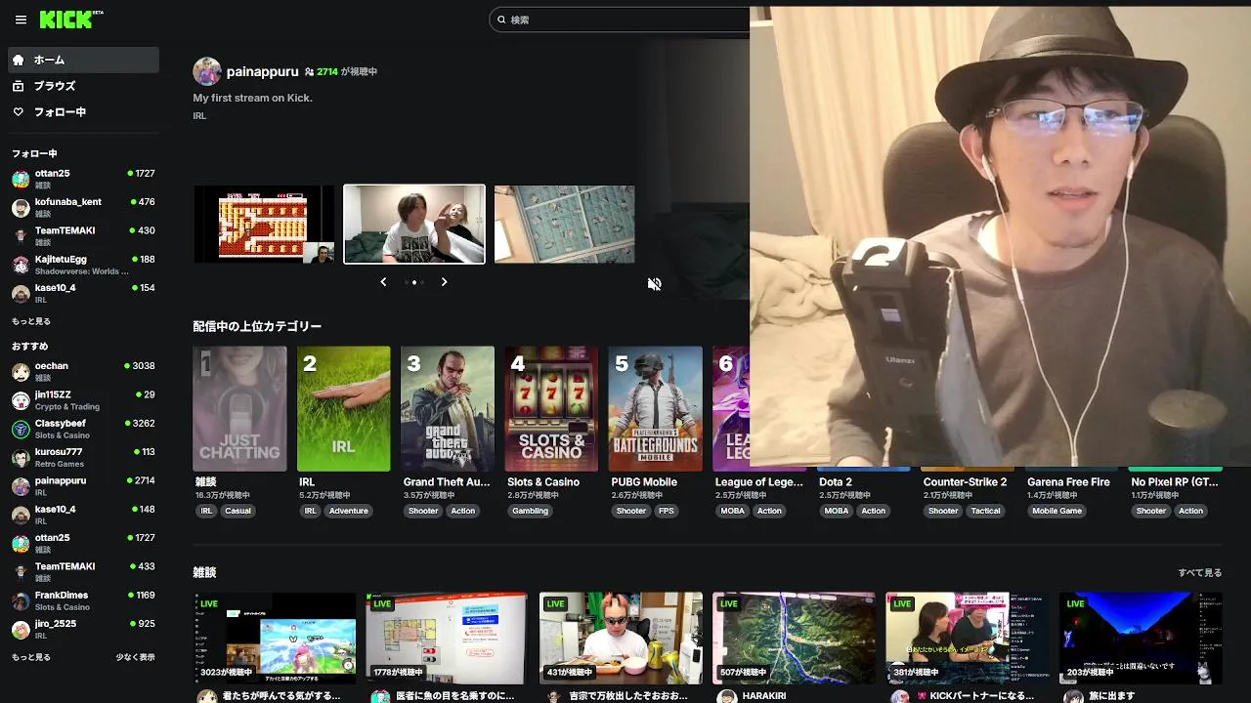Click すべて見る for 雑談 section

point(1200,573)
